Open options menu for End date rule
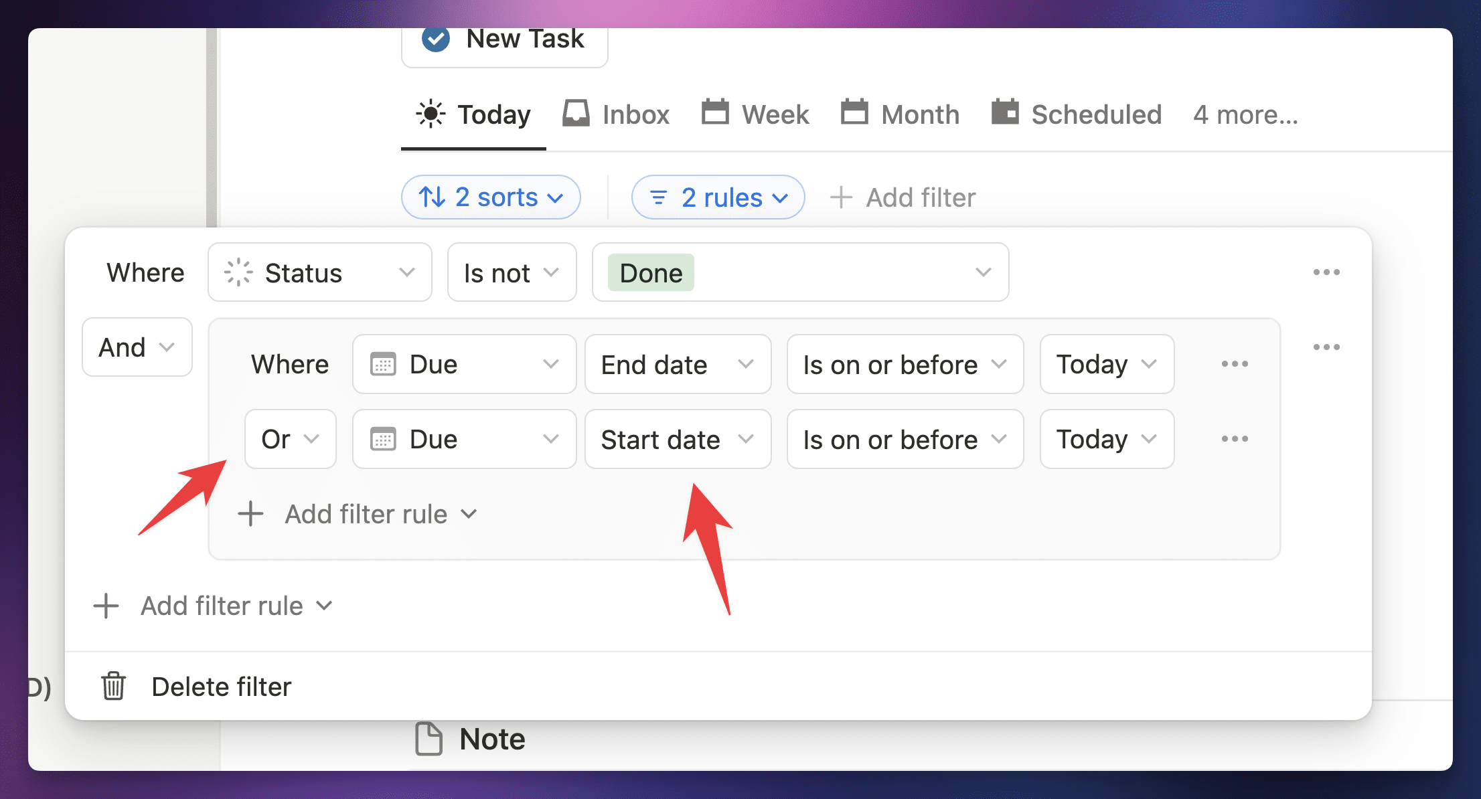Screen dimensions: 1481x799 pyautogui.click(x=1235, y=364)
